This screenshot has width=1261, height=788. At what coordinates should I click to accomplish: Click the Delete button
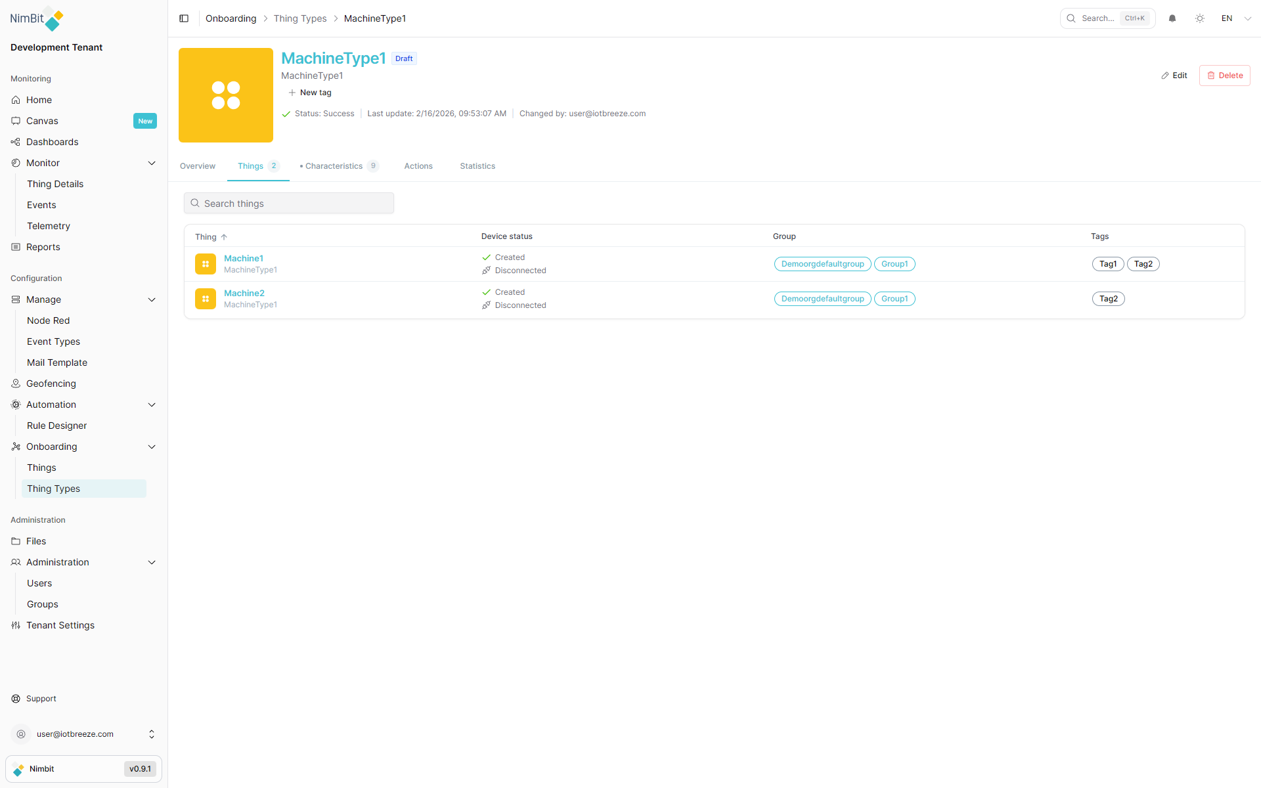click(1224, 76)
